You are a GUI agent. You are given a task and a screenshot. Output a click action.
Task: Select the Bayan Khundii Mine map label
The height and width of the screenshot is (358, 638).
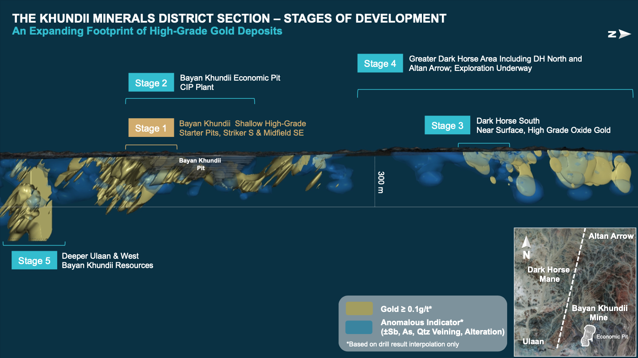click(599, 313)
